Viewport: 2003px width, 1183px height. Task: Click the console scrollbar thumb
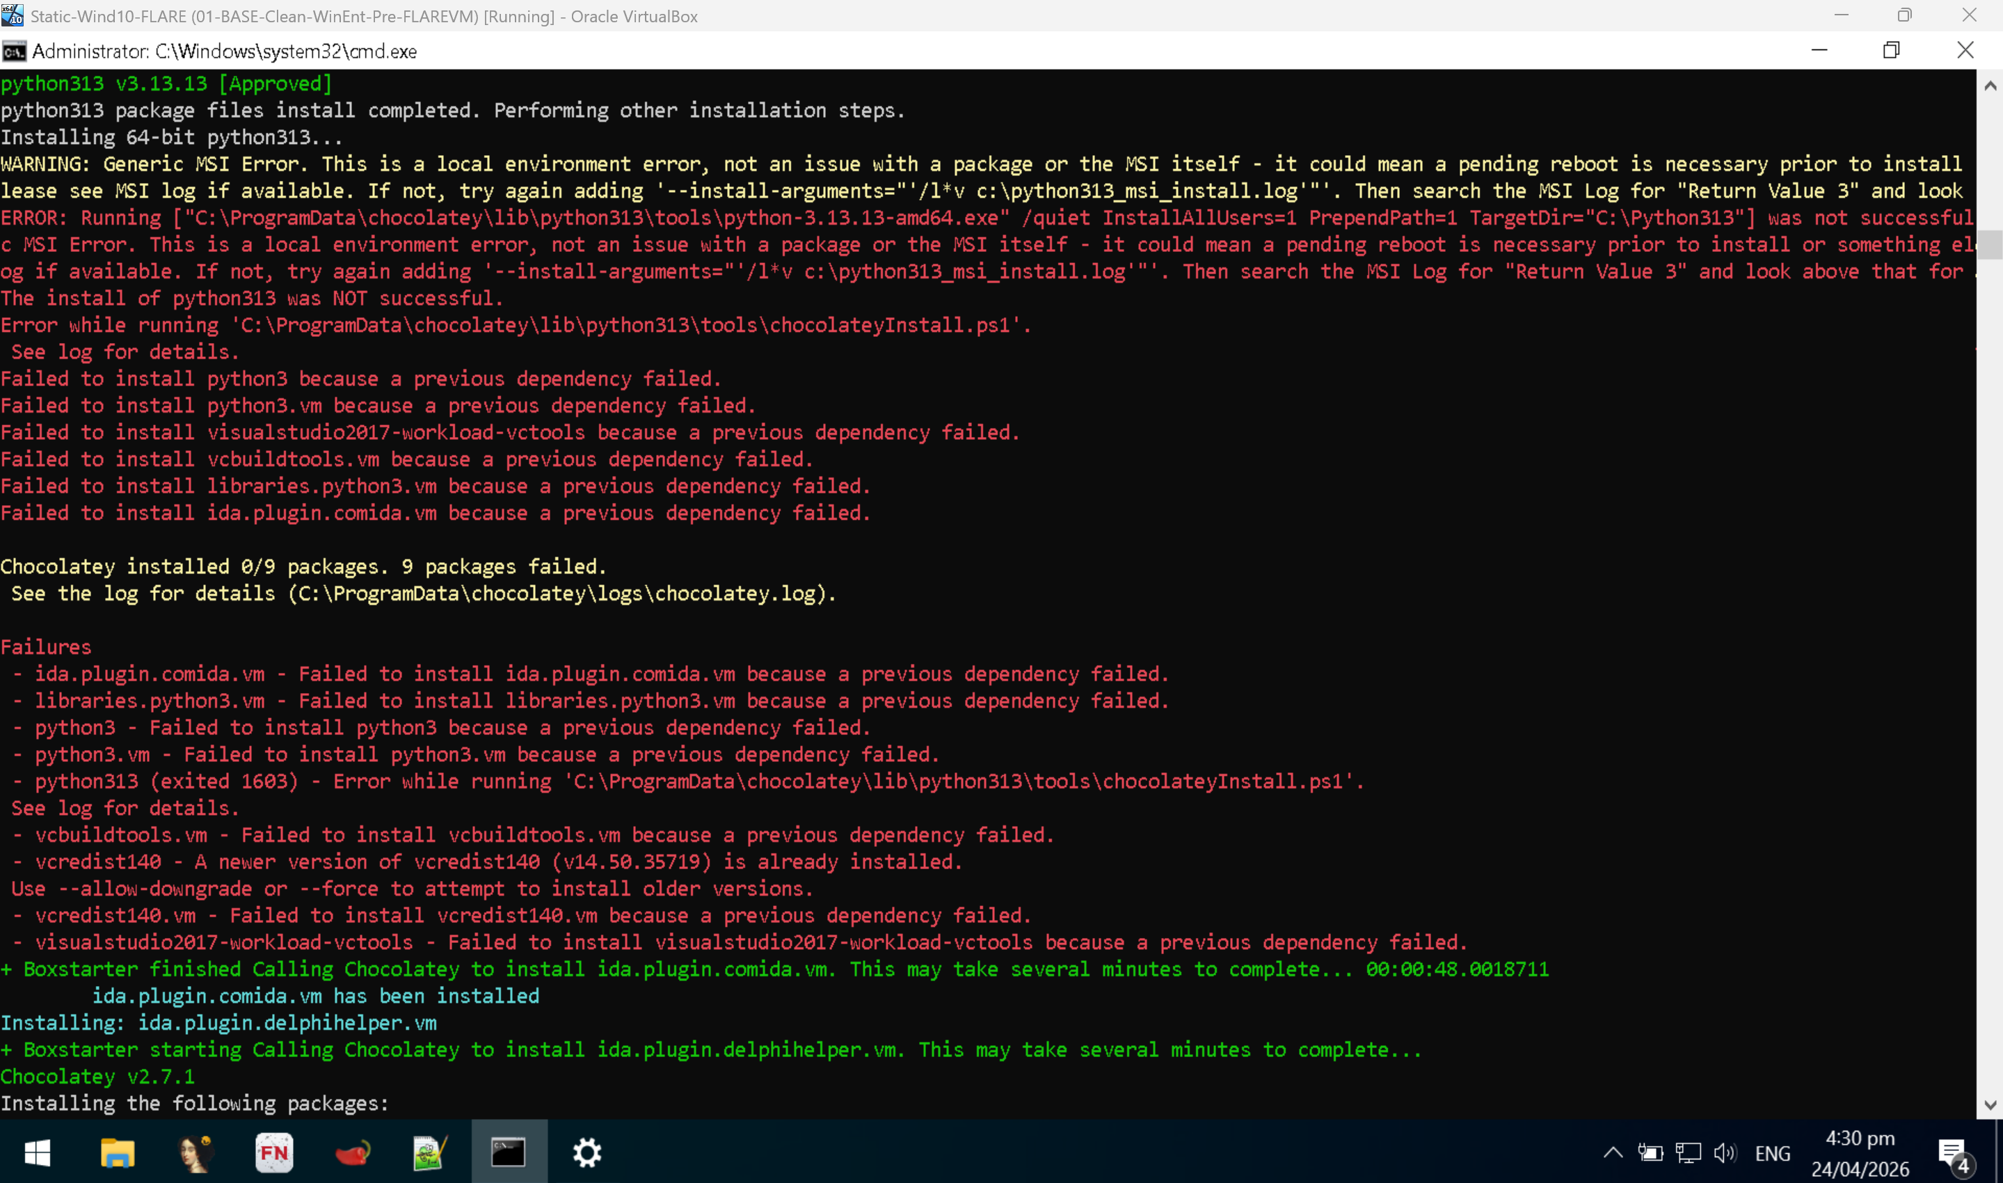pos(1990,244)
